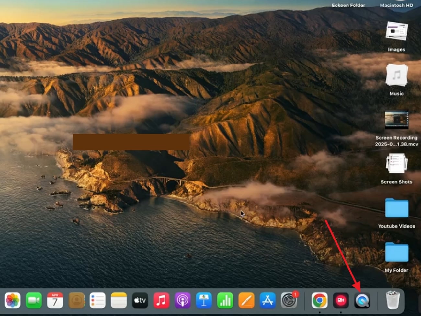Image resolution: width=421 pixels, height=316 pixels.
Task: Switch to Google Chrome in the Dock
Action: click(x=319, y=300)
